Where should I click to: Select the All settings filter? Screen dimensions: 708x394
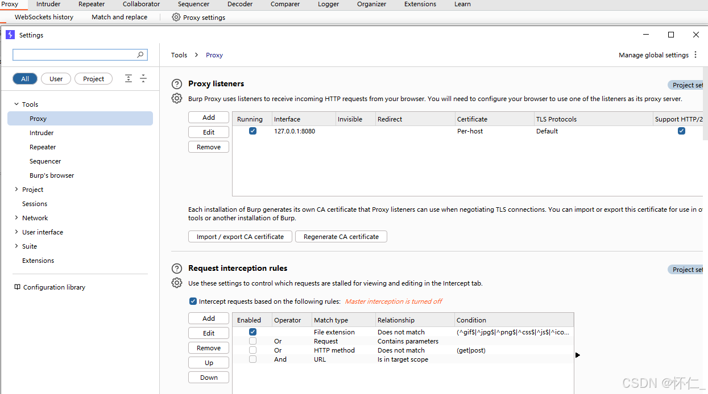pyautogui.click(x=25, y=79)
